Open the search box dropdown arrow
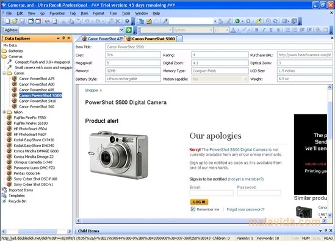 click(x=215, y=21)
